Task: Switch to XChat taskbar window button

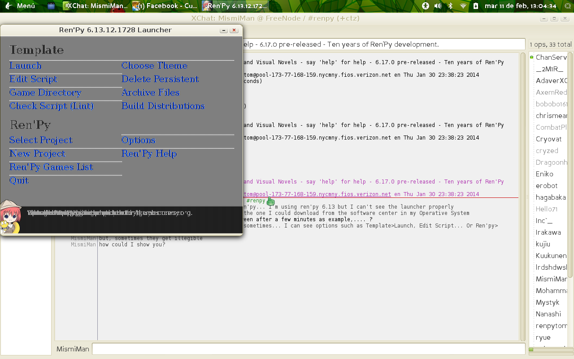Action: pos(96,6)
